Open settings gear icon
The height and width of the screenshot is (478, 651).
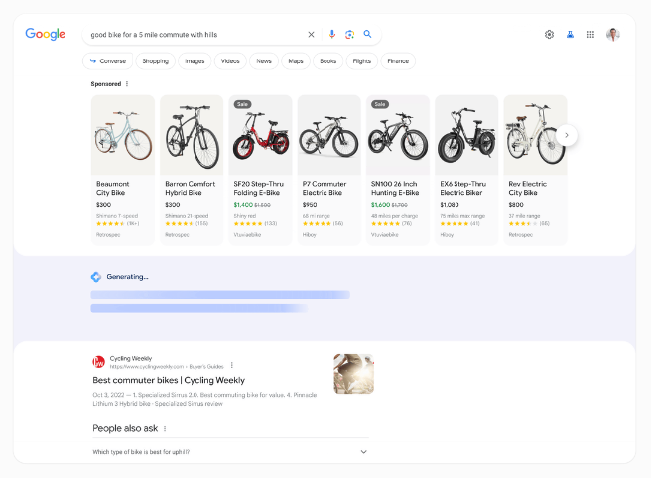coord(549,34)
